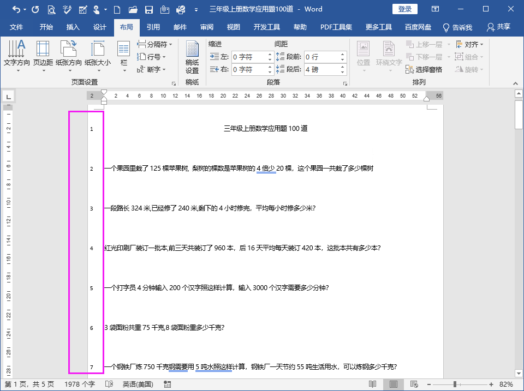The height and width of the screenshot is (391, 524).
Task: Click zoom in plus button
Action: point(491,384)
